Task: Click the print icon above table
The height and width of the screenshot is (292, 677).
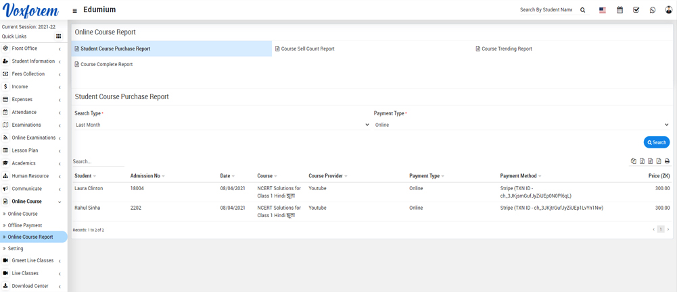Action: (667, 161)
